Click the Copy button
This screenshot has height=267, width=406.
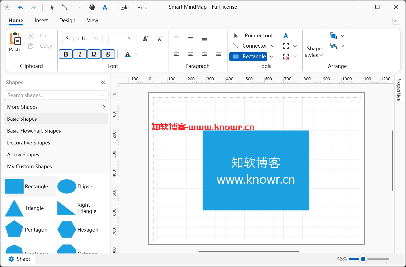tap(40, 46)
